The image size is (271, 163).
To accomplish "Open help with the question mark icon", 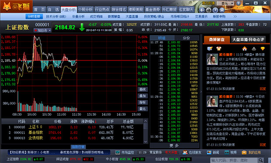I will [x=238, y=4].
